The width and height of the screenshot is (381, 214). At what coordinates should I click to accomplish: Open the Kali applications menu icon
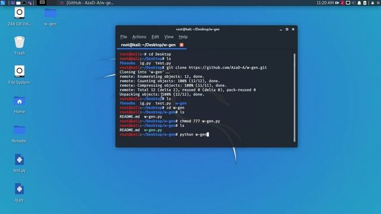2,2
